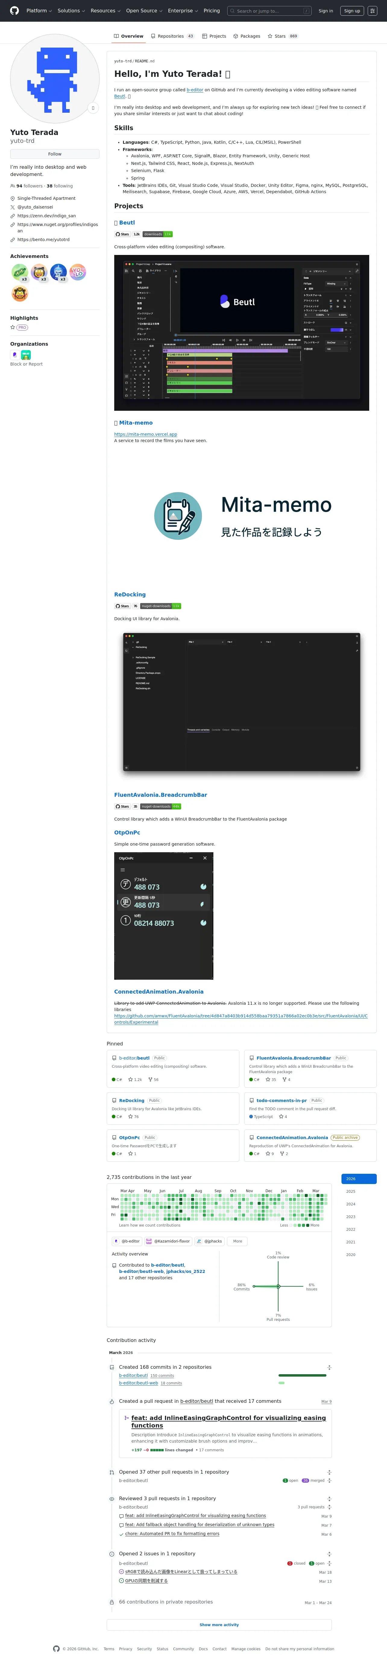Expand the Platform header menu

pyautogui.click(x=39, y=10)
